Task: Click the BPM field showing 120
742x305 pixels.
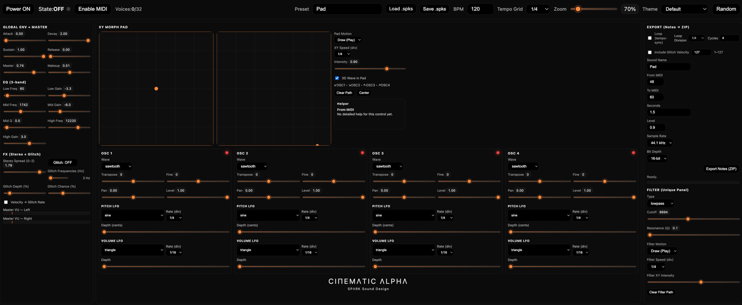Action: [x=480, y=9]
